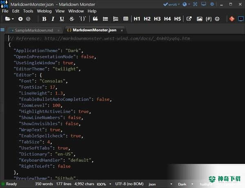Image resolution: width=245 pixels, height=188 pixels.
Task: Click the reference URL comment line
Action: pyautogui.click(x=100, y=38)
